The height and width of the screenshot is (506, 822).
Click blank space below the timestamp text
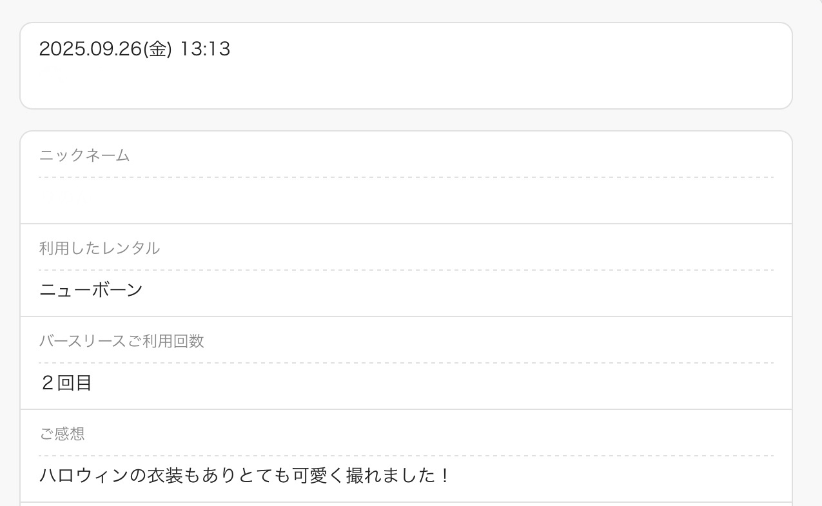point(406,84)
